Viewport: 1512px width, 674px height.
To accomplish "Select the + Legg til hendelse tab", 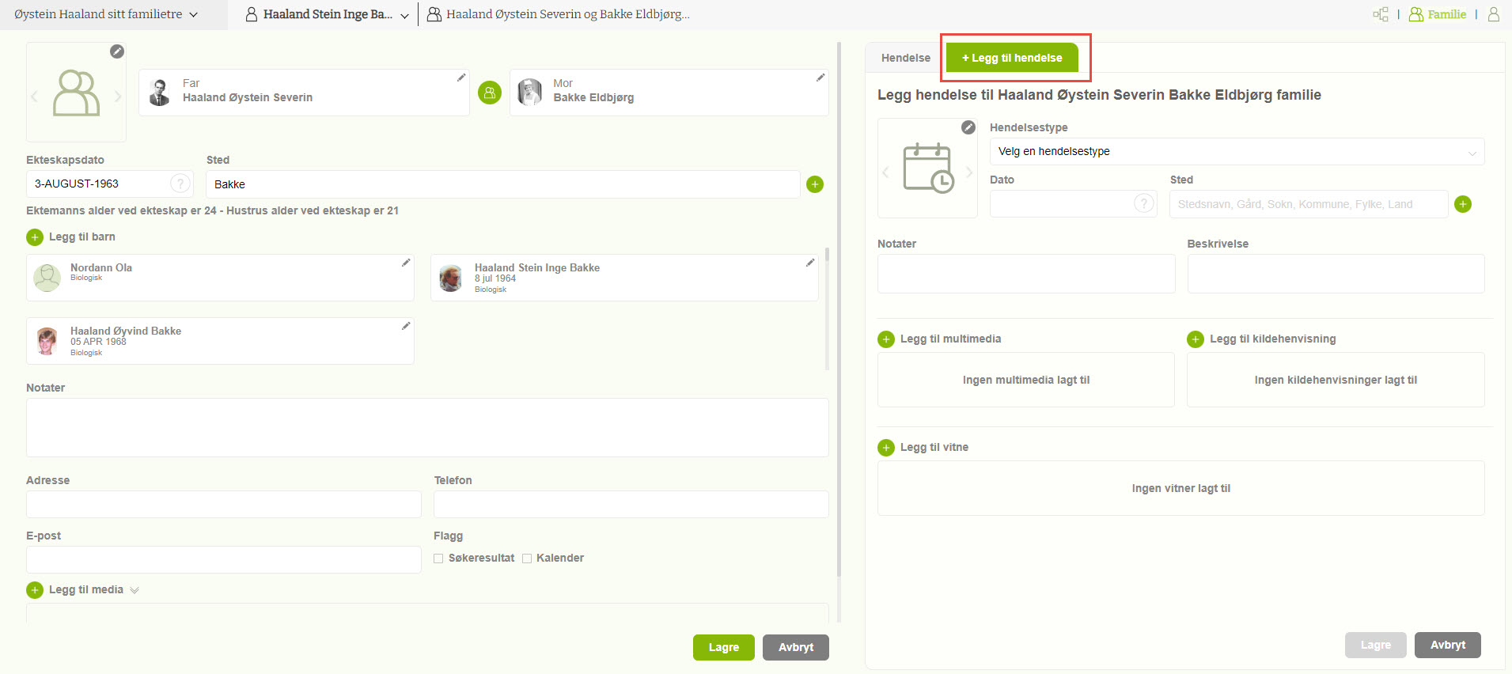I will click(x=1012, y=58).
